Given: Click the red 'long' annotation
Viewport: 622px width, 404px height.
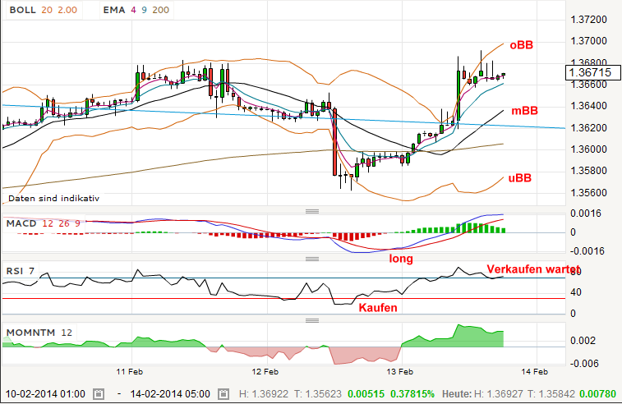Looking at the screenshot, I should pos(401,259).
